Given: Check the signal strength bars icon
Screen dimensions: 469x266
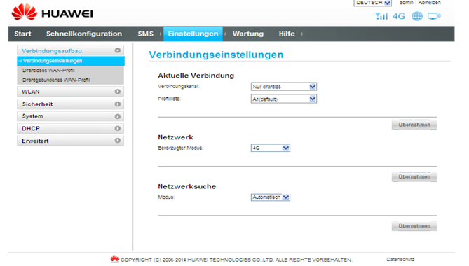Looking at the screenshot, I should pos(381,16).
